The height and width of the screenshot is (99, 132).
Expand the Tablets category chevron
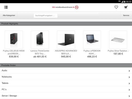point(129,84)
